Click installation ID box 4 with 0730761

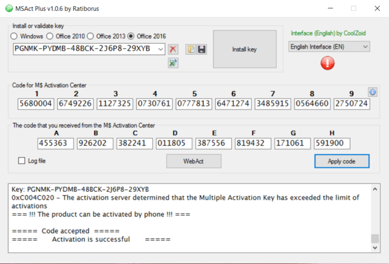pyautogui.click(x=154, y=104)
